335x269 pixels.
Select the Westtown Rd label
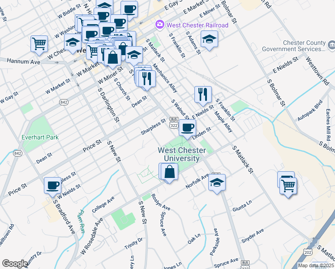(x=317, y=71)
